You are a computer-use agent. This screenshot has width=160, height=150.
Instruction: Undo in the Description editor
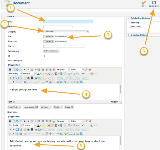click(17, 121)
